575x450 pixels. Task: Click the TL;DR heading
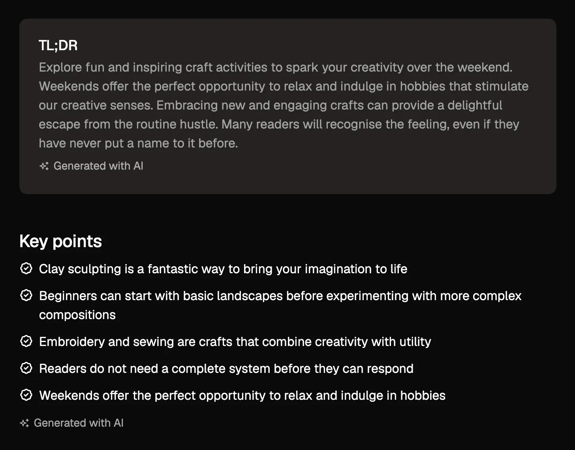pos(58,45)
